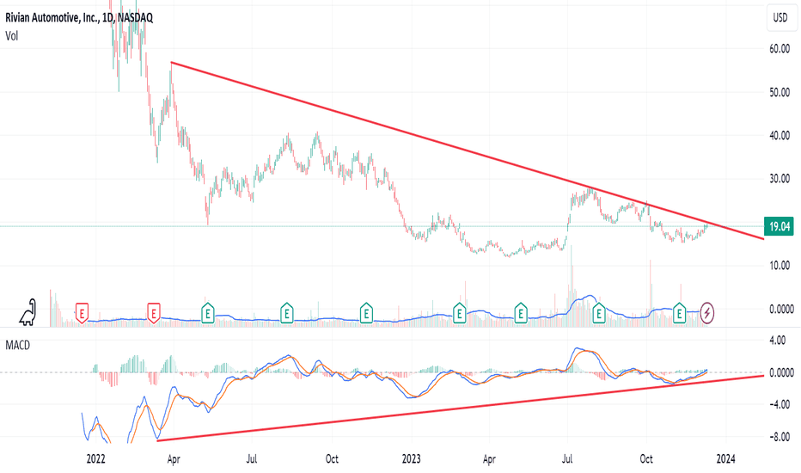Open the green earnings marker near November 2022
The image size is (801, 473).
pos(366,312)
